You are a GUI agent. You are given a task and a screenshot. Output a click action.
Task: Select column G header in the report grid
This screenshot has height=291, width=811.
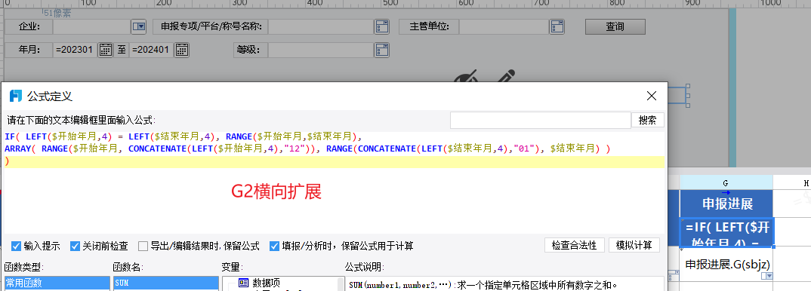[726, 182]
